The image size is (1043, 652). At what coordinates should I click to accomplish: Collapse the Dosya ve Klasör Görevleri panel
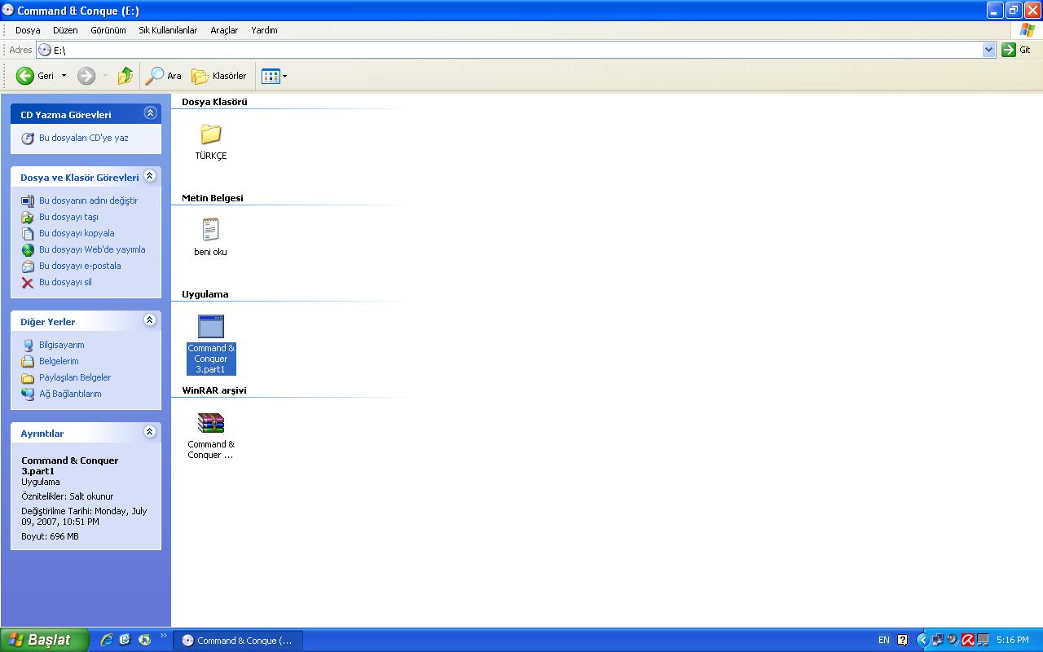click(149, 176)
